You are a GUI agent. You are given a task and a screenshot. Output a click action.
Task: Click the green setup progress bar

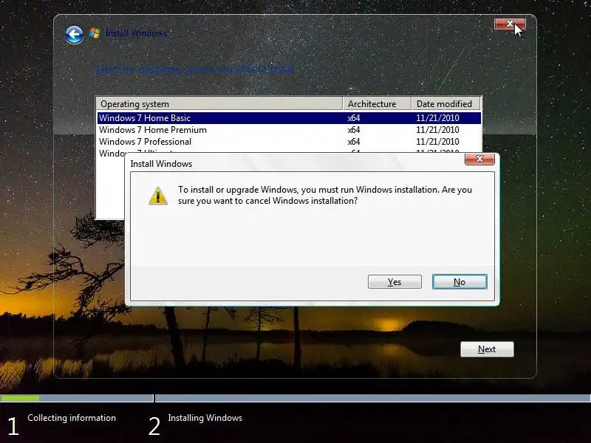point(20,398)
